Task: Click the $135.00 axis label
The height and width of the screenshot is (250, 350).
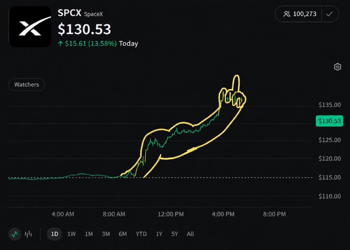Action: 330,105
